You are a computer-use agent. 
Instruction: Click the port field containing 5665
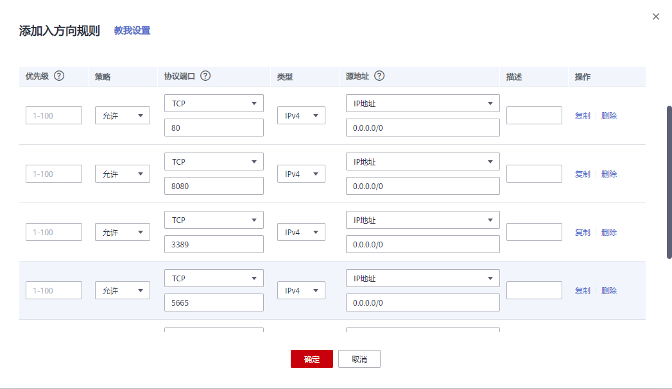click(x=214, y=302)
